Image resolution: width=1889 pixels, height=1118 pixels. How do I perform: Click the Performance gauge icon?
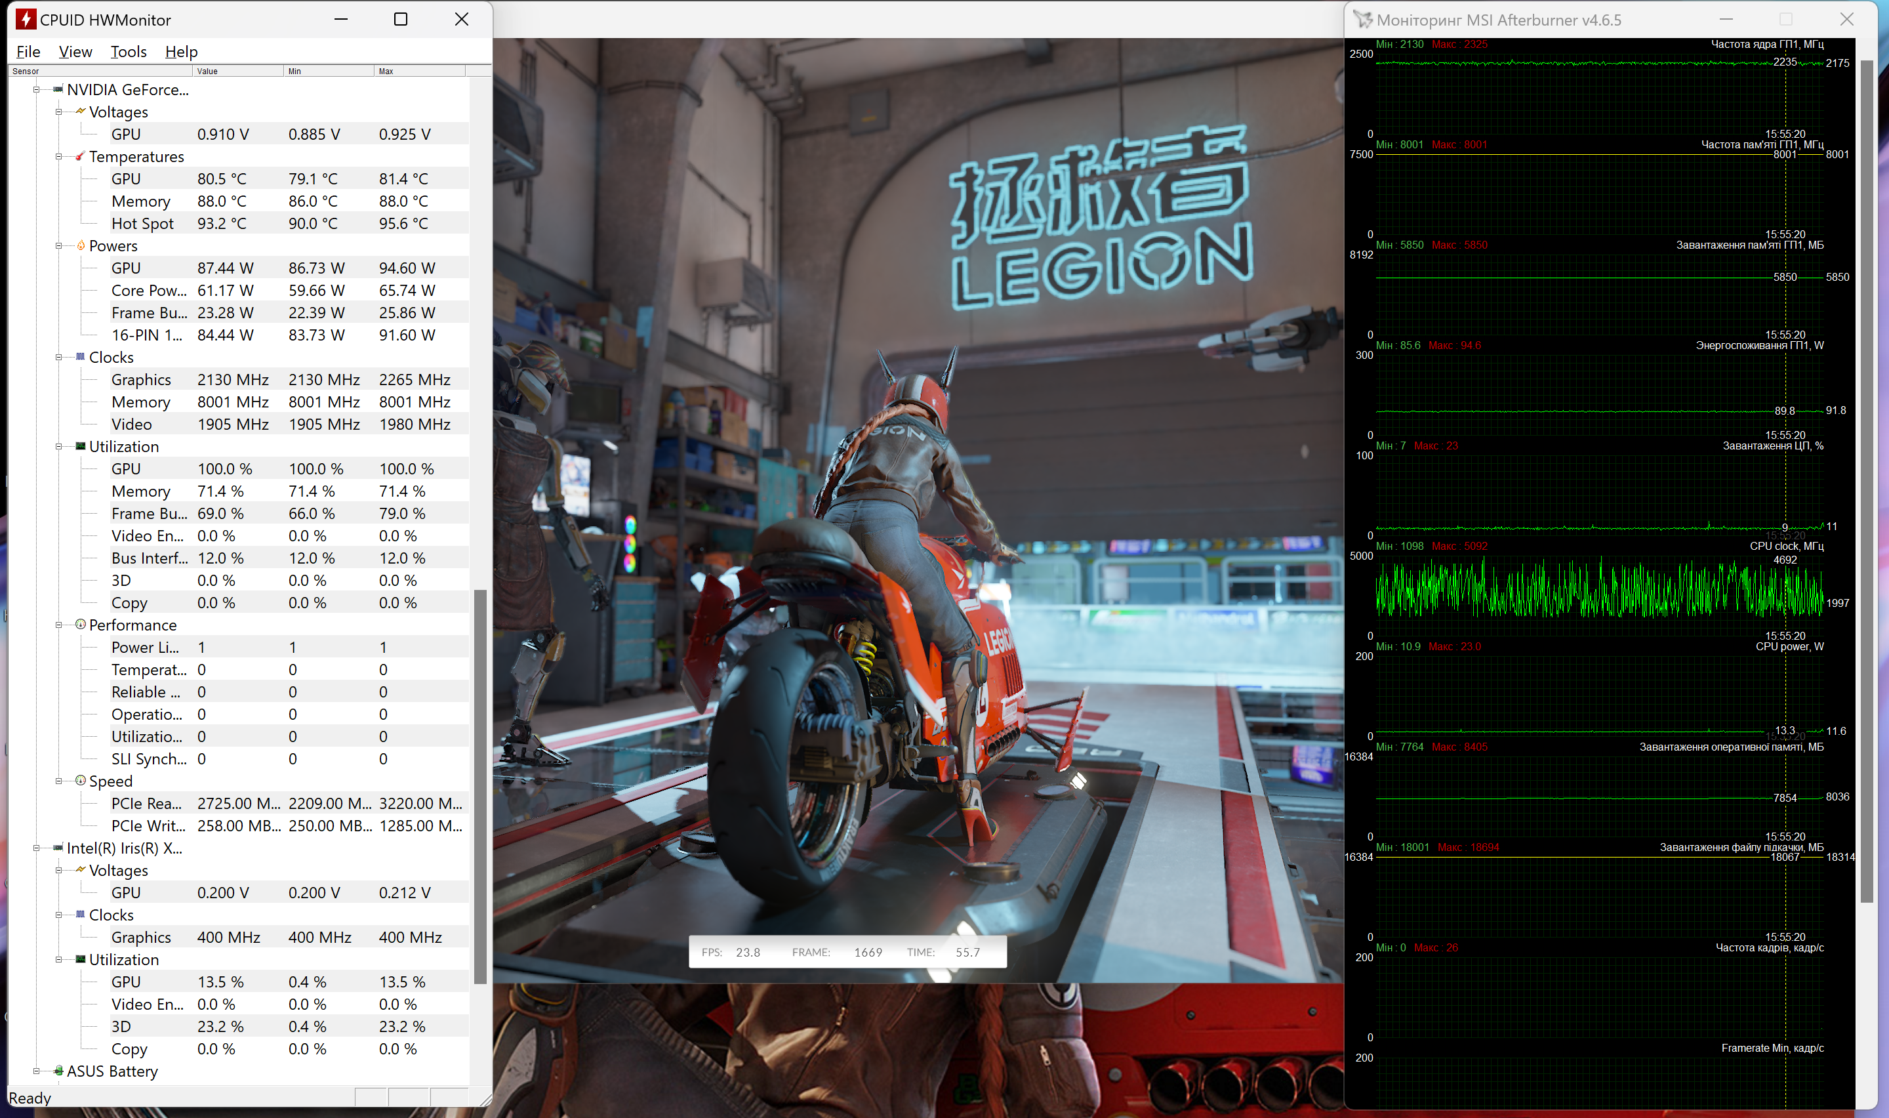pyautogui.click(x=81, y=625)
